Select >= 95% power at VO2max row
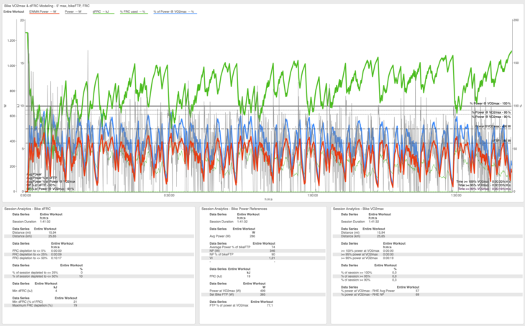Screen dimensions: 525x326 pos(428,255)
